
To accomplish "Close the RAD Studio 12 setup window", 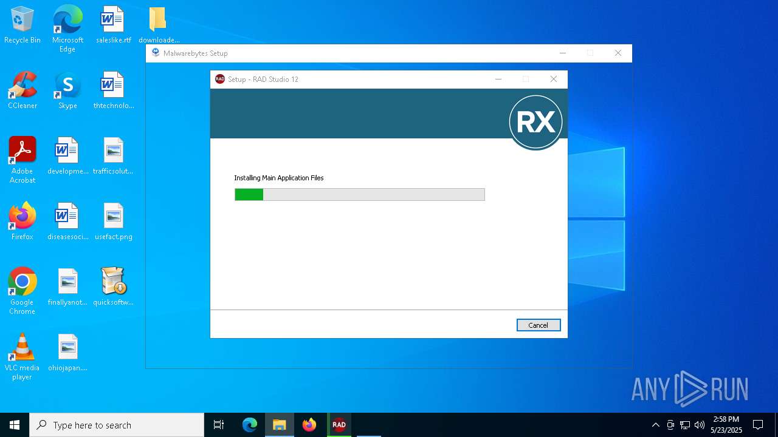I will click(553, 79).
